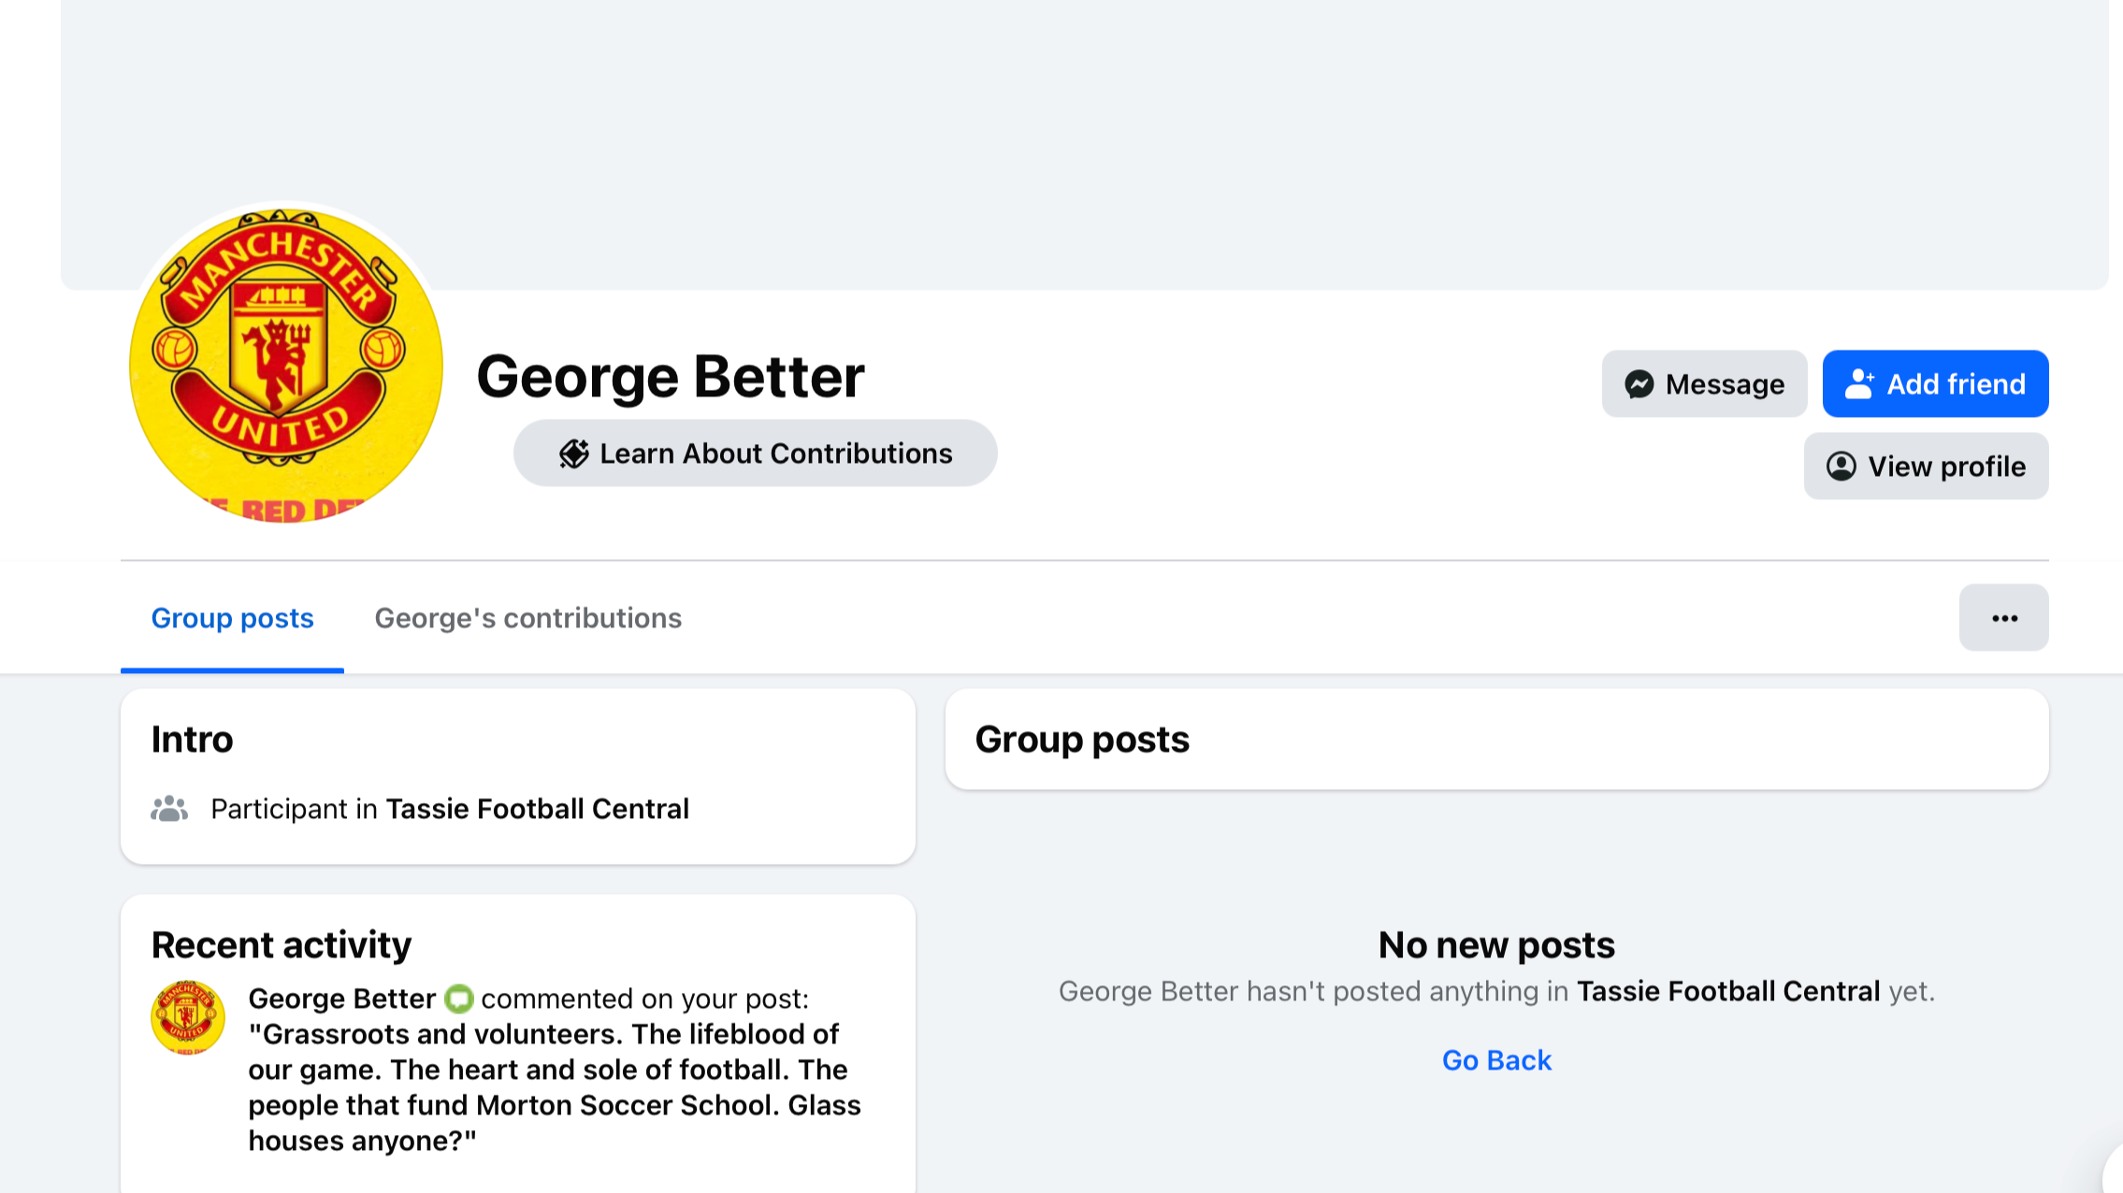
Task: Open the quoted Grassroots and volunteers comment
Action: coord(555,1087)
